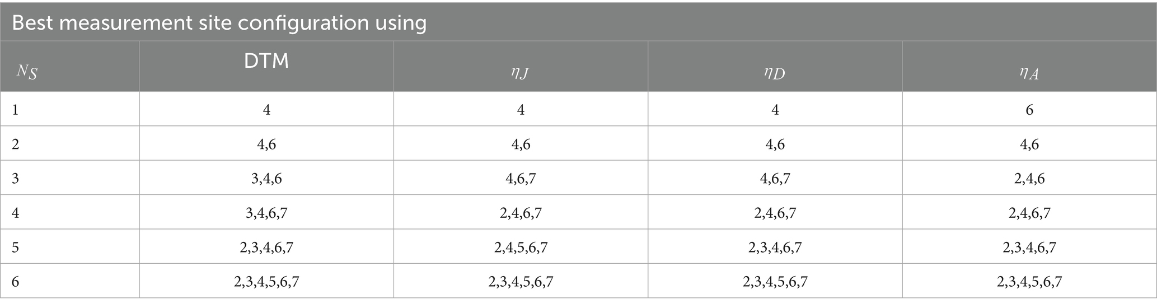Click the DTM cell with value 2,3,4,5,6,7

point(266,281)
